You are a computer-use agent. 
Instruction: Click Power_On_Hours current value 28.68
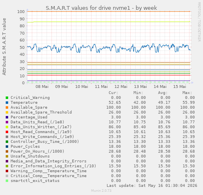pyautogui.click(x=115, y=151)
